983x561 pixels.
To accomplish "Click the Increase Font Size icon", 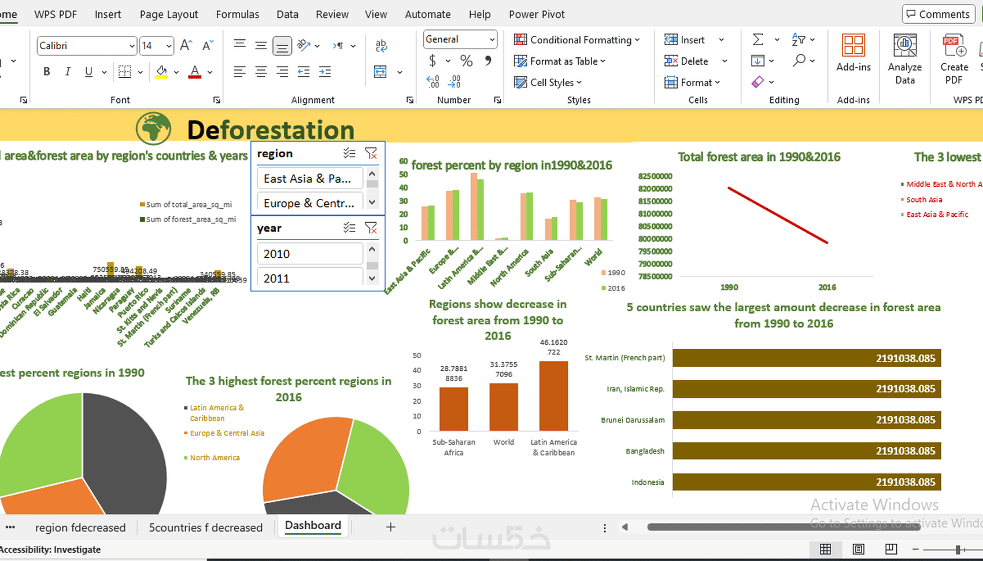I will 186,45.
